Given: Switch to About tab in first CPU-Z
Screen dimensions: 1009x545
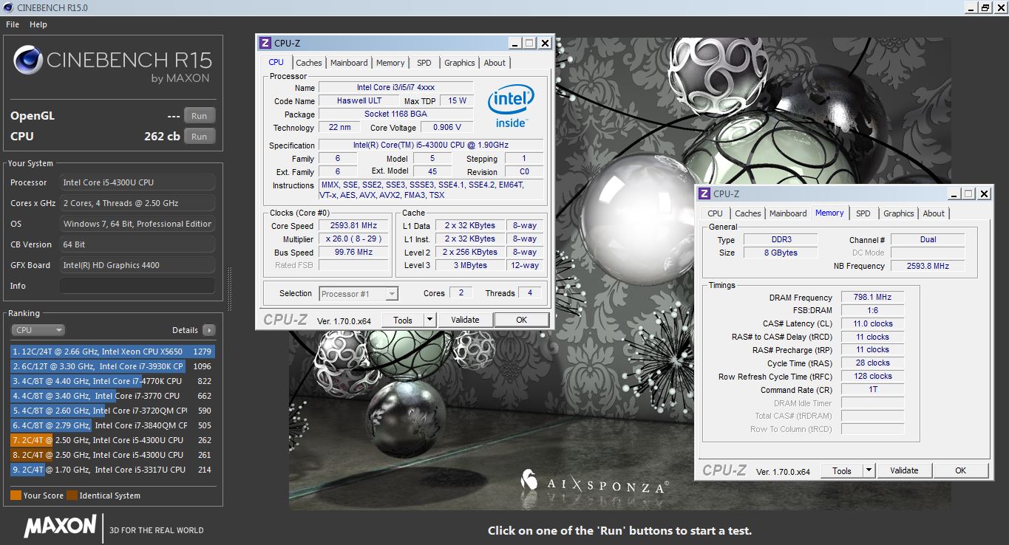Looking at the screenshot, I should [x=495, y=63].
